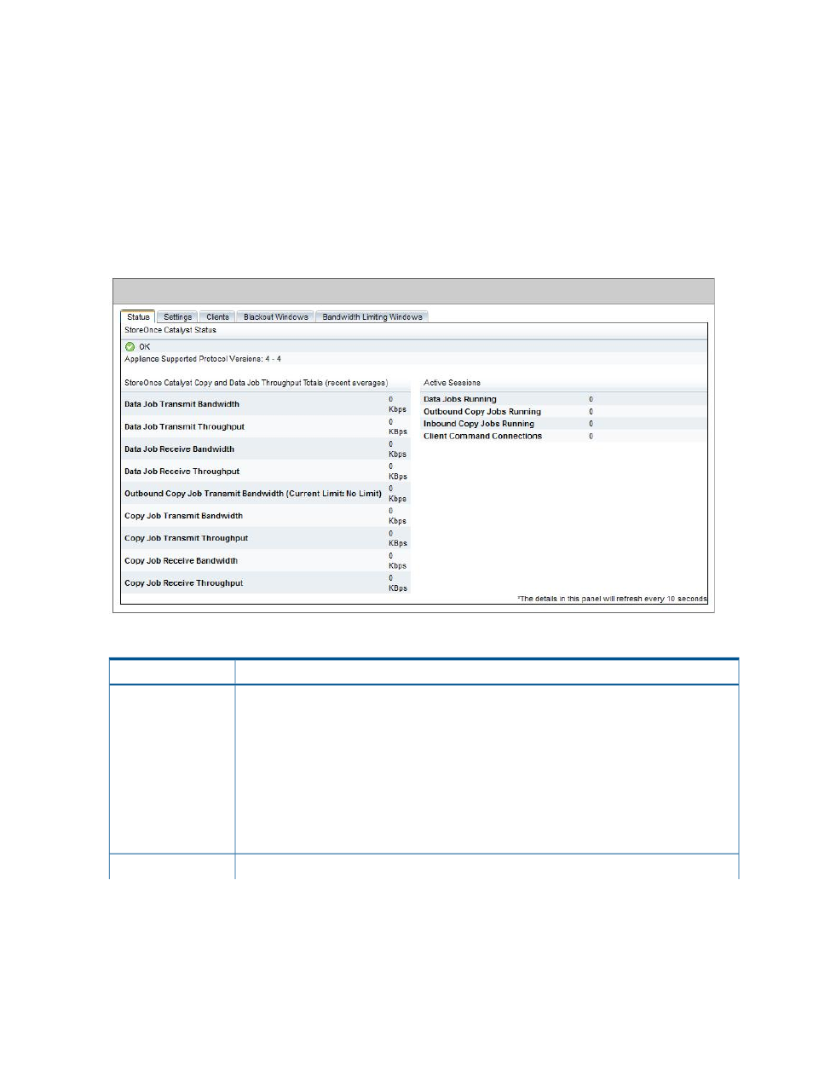Select the Blackout Windows tab
813x1083 pixels.
[x=275, y=316]
